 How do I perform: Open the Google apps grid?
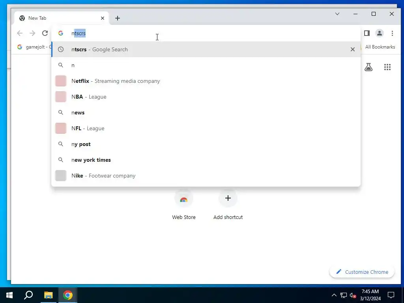(387, 67)
